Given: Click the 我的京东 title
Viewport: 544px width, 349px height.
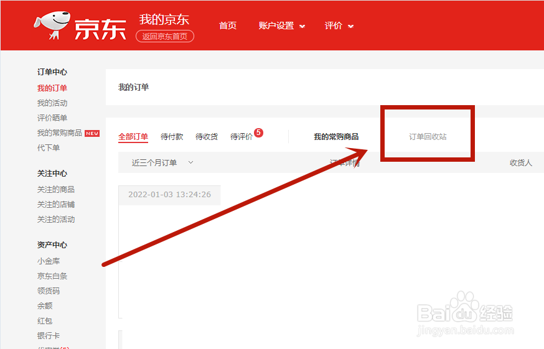Looking at the screenshot, I should click(x=164, y=19).
